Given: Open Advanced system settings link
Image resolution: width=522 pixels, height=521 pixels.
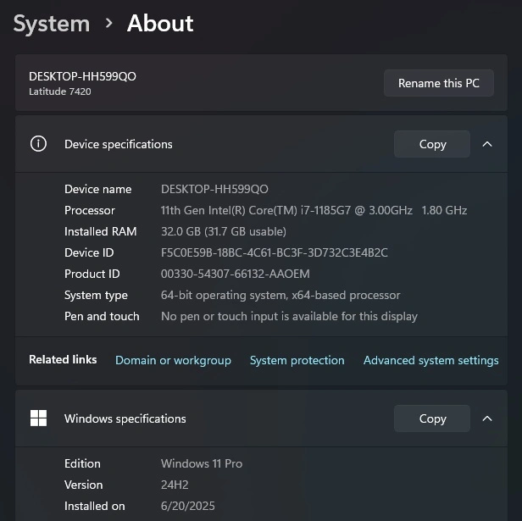Looking at the screenshot, I should [x=430, y=360].
